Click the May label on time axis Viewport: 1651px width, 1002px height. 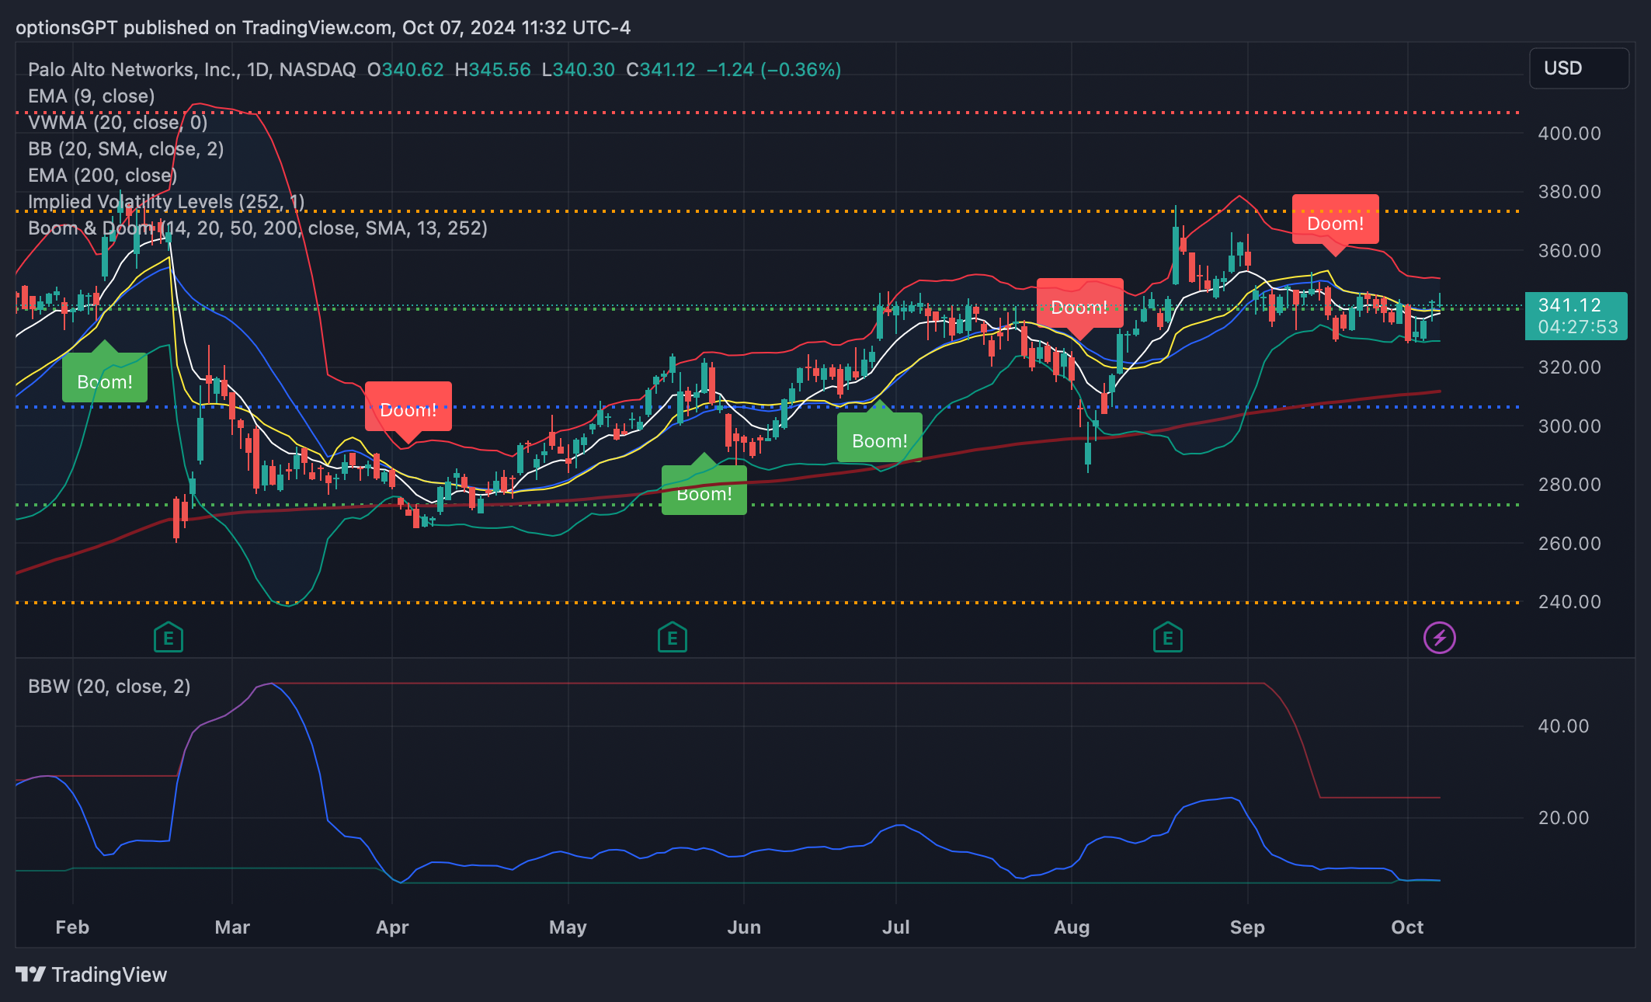coord(568,927)
